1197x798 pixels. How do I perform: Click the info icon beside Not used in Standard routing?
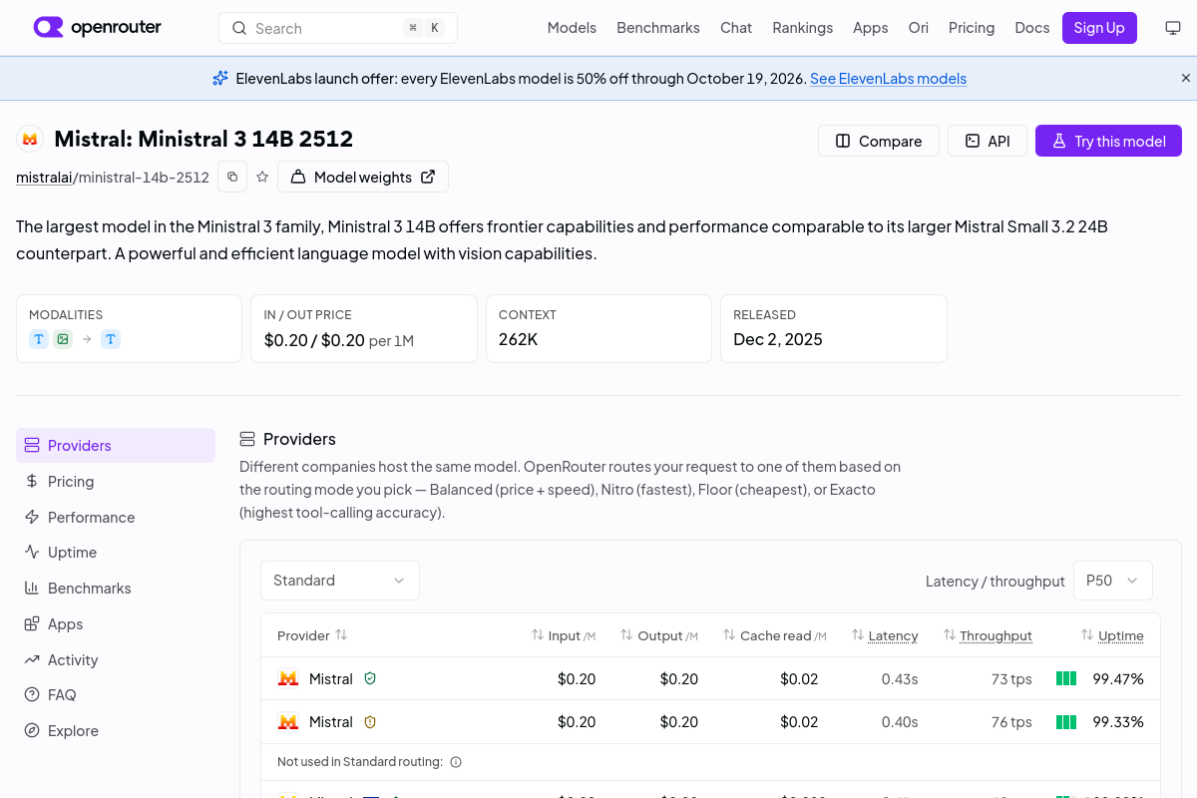click(x=456, y=762)
